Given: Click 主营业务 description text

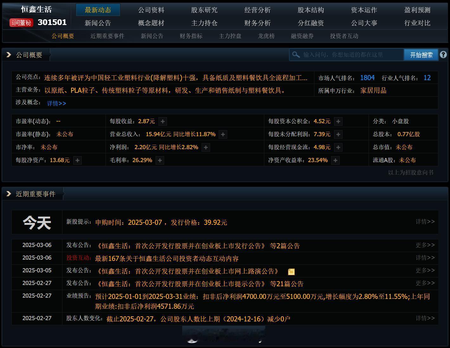Looking at the screenshot, I should click(164, 91).
